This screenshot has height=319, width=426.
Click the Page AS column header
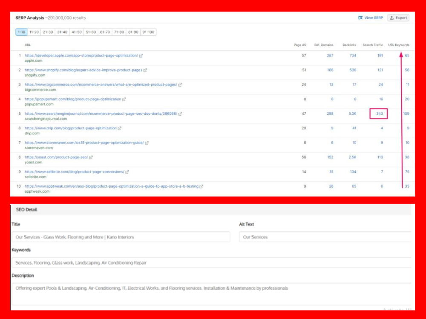click(x=299, y=45)
